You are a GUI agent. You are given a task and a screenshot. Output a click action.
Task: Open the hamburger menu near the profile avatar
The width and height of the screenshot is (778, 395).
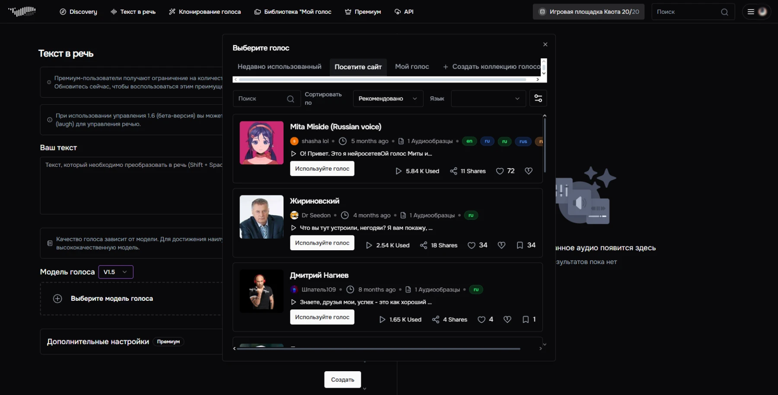point(751,12)
